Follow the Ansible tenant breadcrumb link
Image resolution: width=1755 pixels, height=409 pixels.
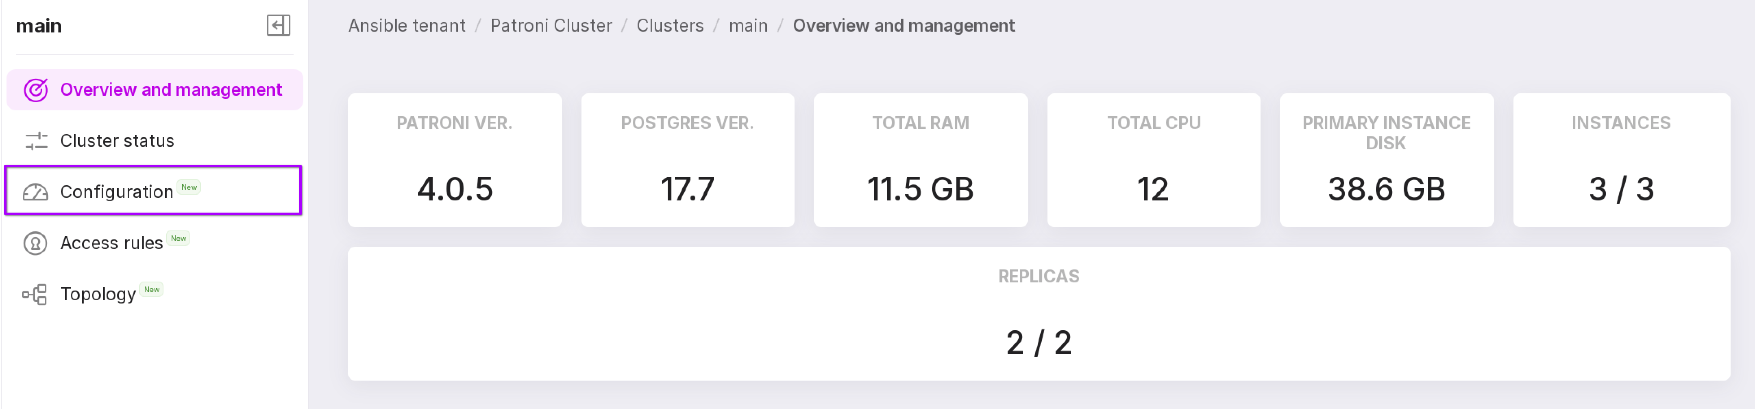click(407, 26)
